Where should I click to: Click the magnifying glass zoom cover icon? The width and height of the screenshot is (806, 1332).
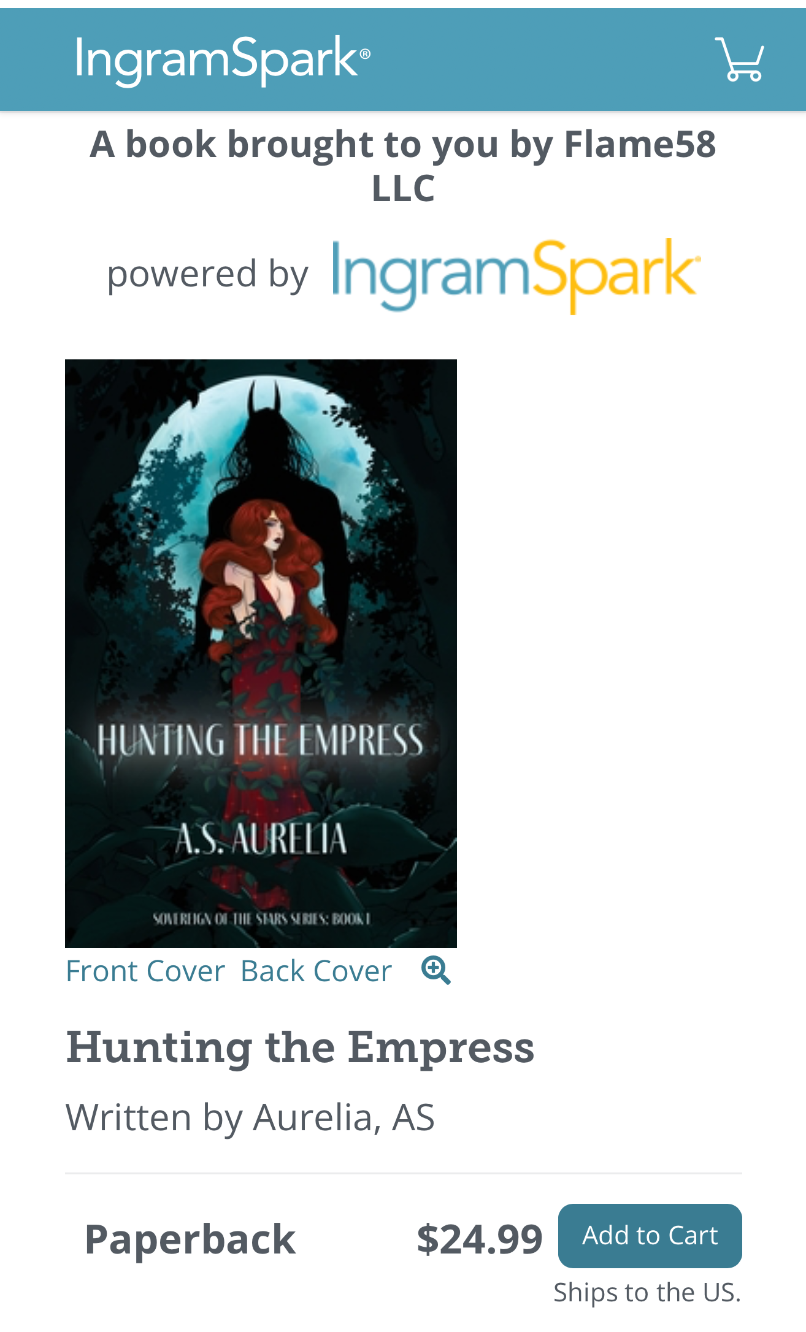pyautogui.click(x=436, y=970)
